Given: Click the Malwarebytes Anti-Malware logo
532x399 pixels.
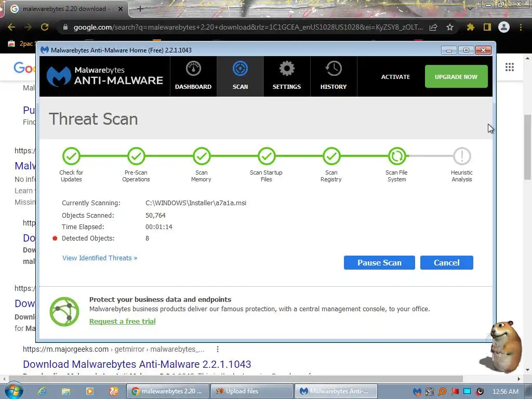Looking at the screenshot, I should click(x=105, y=76).
